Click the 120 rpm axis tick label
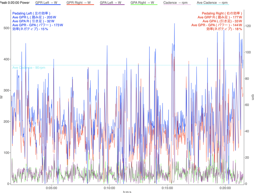 click(x=248, y=26)
